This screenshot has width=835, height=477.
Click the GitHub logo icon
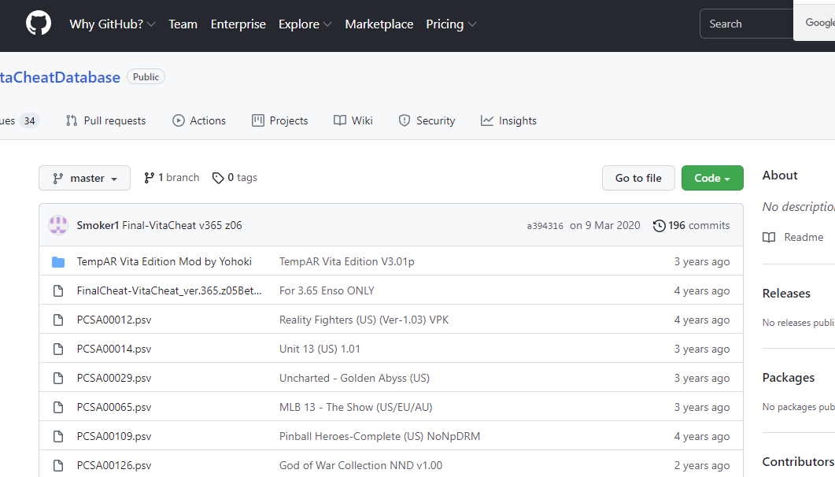(38, 24)
